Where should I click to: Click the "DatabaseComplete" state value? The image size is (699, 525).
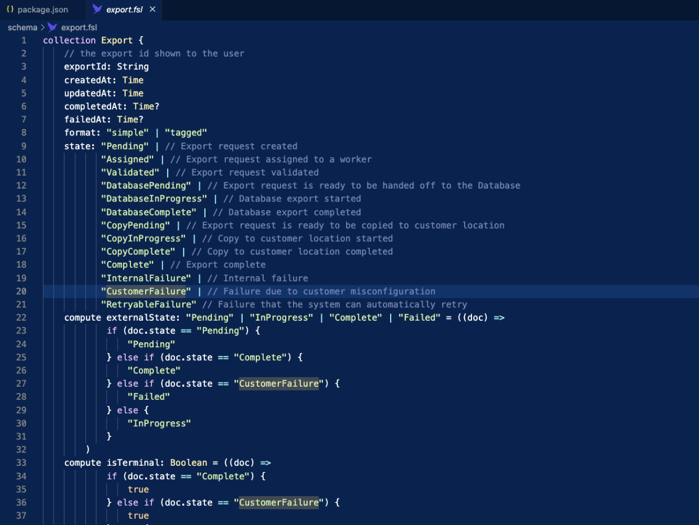pos(149,212)
